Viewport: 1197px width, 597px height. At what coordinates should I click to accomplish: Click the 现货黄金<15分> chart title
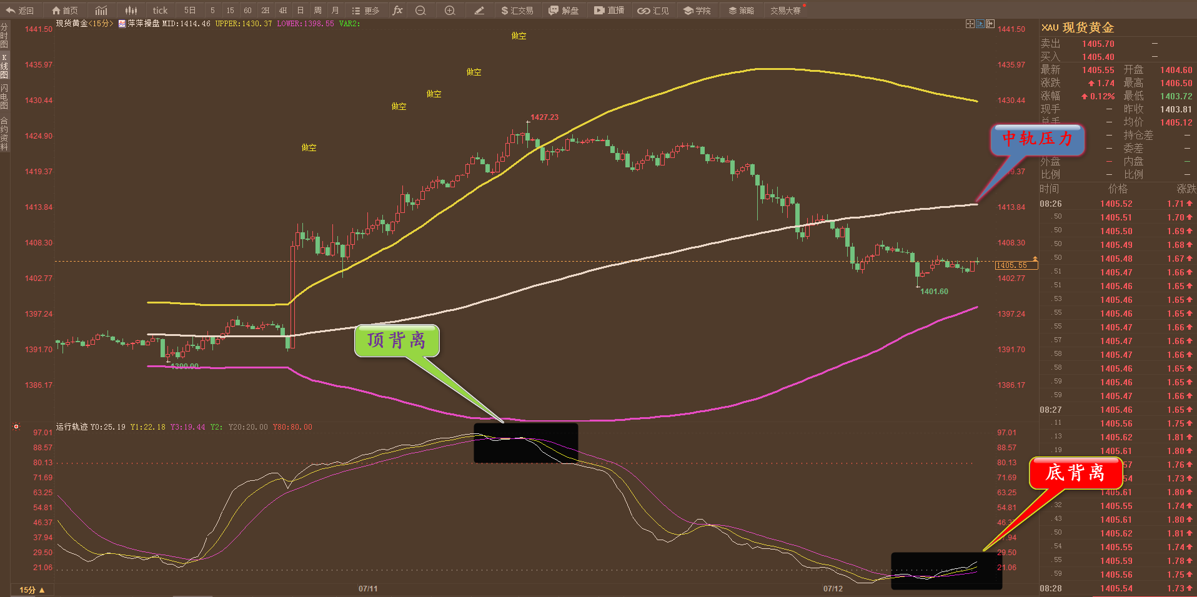(x=84, y=24)
